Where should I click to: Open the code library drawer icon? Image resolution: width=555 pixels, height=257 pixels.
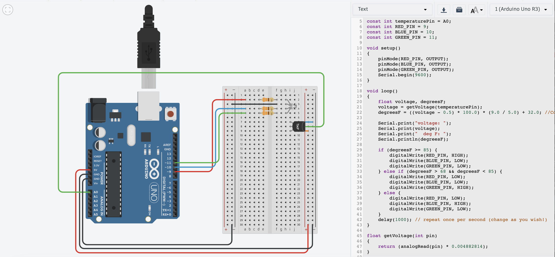click(x=459, y=10)
